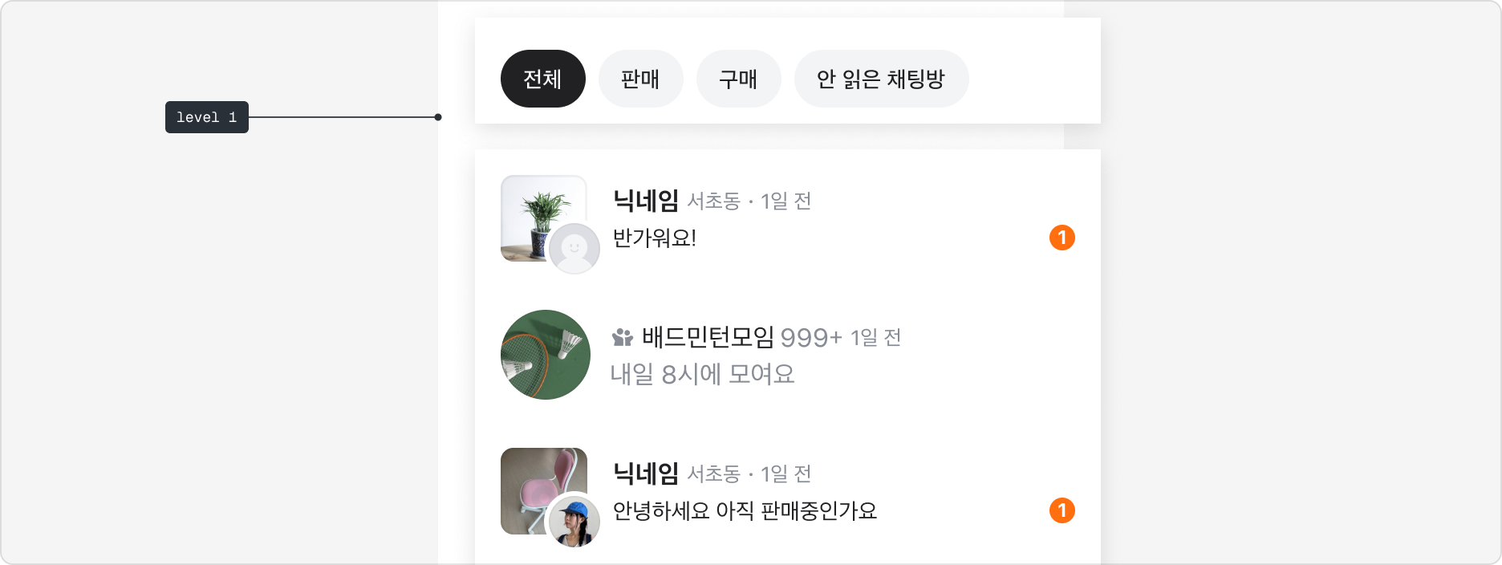Click the 닉네임 above 반가워요!
Viewport: 1502px width, 565px height.
[x=645, y=201]
